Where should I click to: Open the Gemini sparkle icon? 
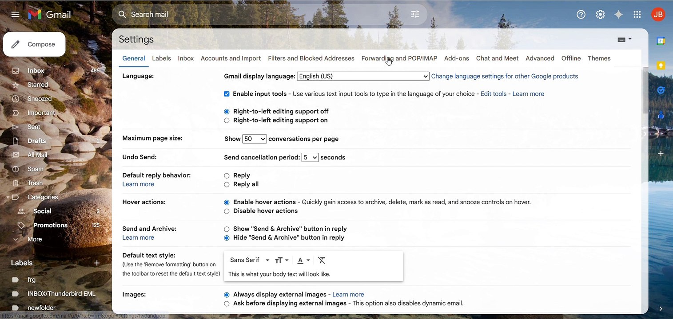(618, 15)
